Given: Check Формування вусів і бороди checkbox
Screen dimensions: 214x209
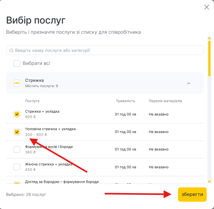Looking at the screenshot, I should coord(17,149).
